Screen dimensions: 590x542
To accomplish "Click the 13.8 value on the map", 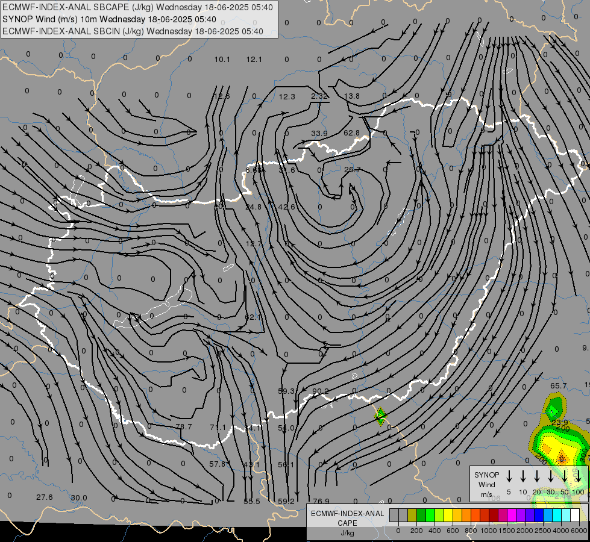I will click(x=352, y=96).
